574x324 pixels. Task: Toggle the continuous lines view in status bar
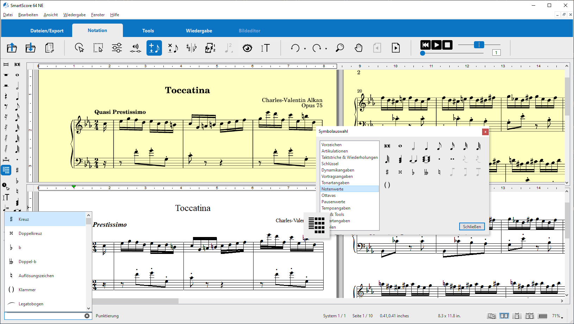click(543, 316)
